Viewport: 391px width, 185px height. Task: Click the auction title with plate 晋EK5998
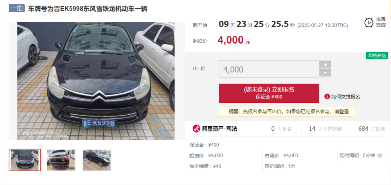(88, 9)
